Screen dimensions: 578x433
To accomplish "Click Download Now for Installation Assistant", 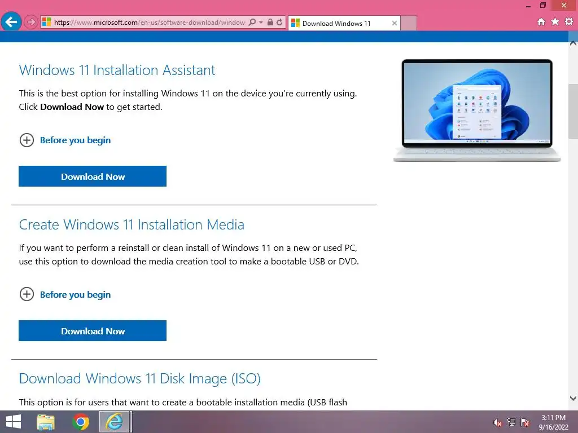I will point(93,176).
